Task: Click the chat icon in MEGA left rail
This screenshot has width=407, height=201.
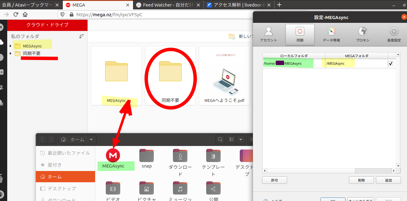Action: click(1, 103)
